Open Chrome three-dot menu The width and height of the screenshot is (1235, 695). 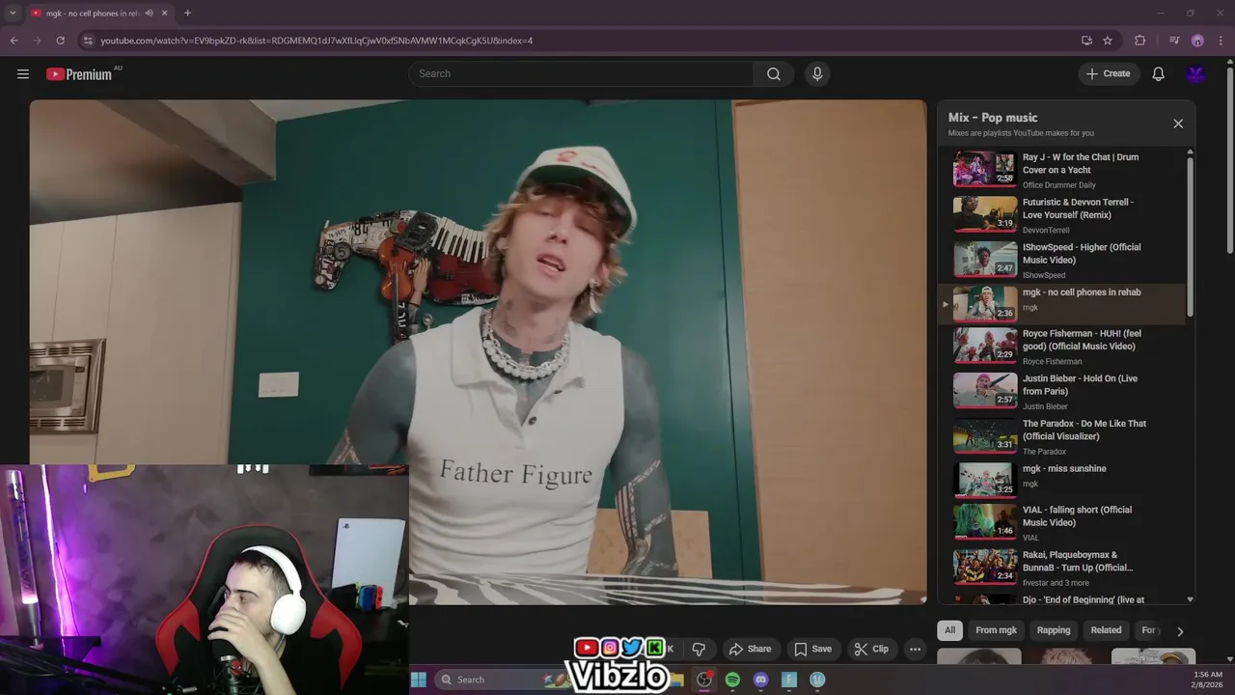coord(1221,41)
